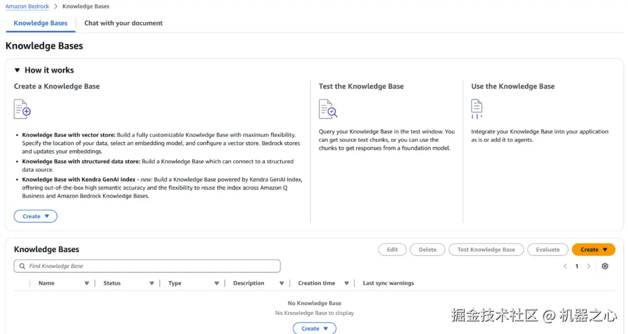Click 'Use the Knowledge Base' heading

[x=513, y=87]
